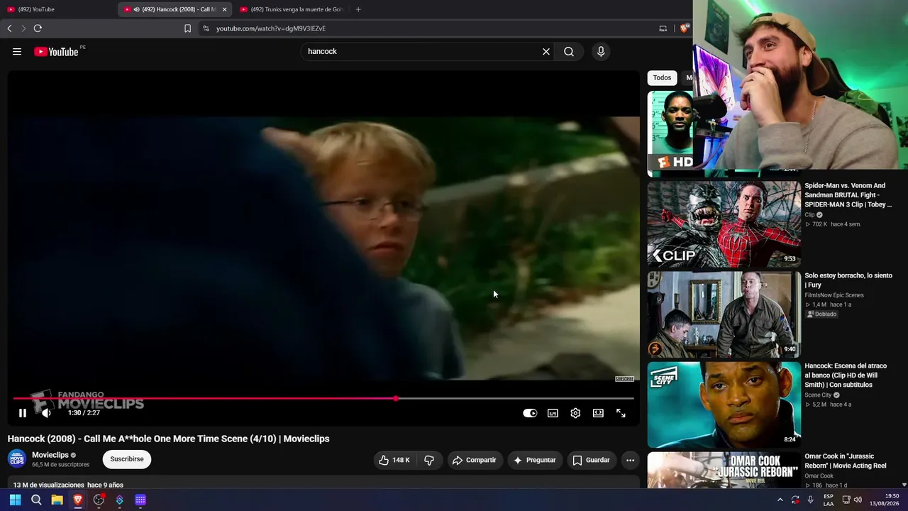The image size is (908, 511).
Task: Close the Hancock (2008) browser tab
Action: click(x=225, y=9)
